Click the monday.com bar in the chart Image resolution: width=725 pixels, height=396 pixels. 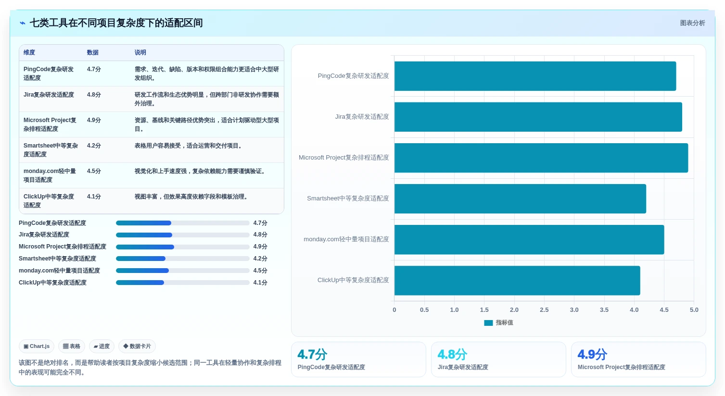pyautogui.click(x=529, y=240)
